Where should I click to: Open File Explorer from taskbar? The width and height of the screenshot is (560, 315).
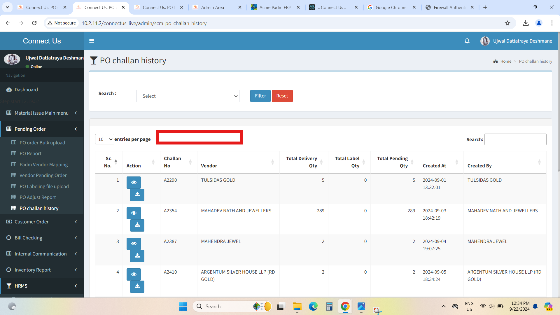297,306
